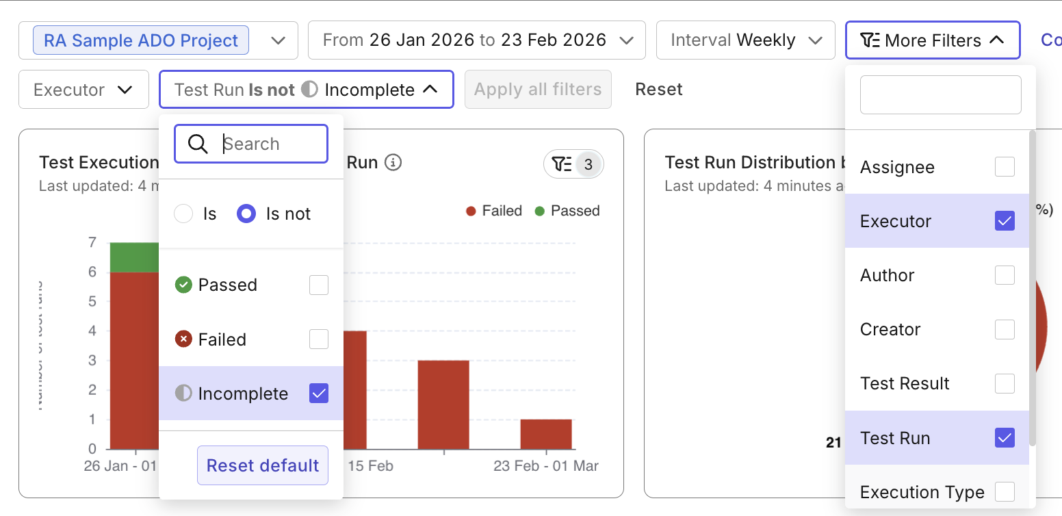Image resolution: width=1062 pixels, height=516 pixels.
Task: Enable the Passed status checkbox
Action: pos(318,285)
